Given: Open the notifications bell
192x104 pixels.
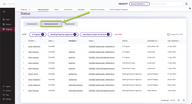Looking at the screenshot, I should click(x=186, y=4).
